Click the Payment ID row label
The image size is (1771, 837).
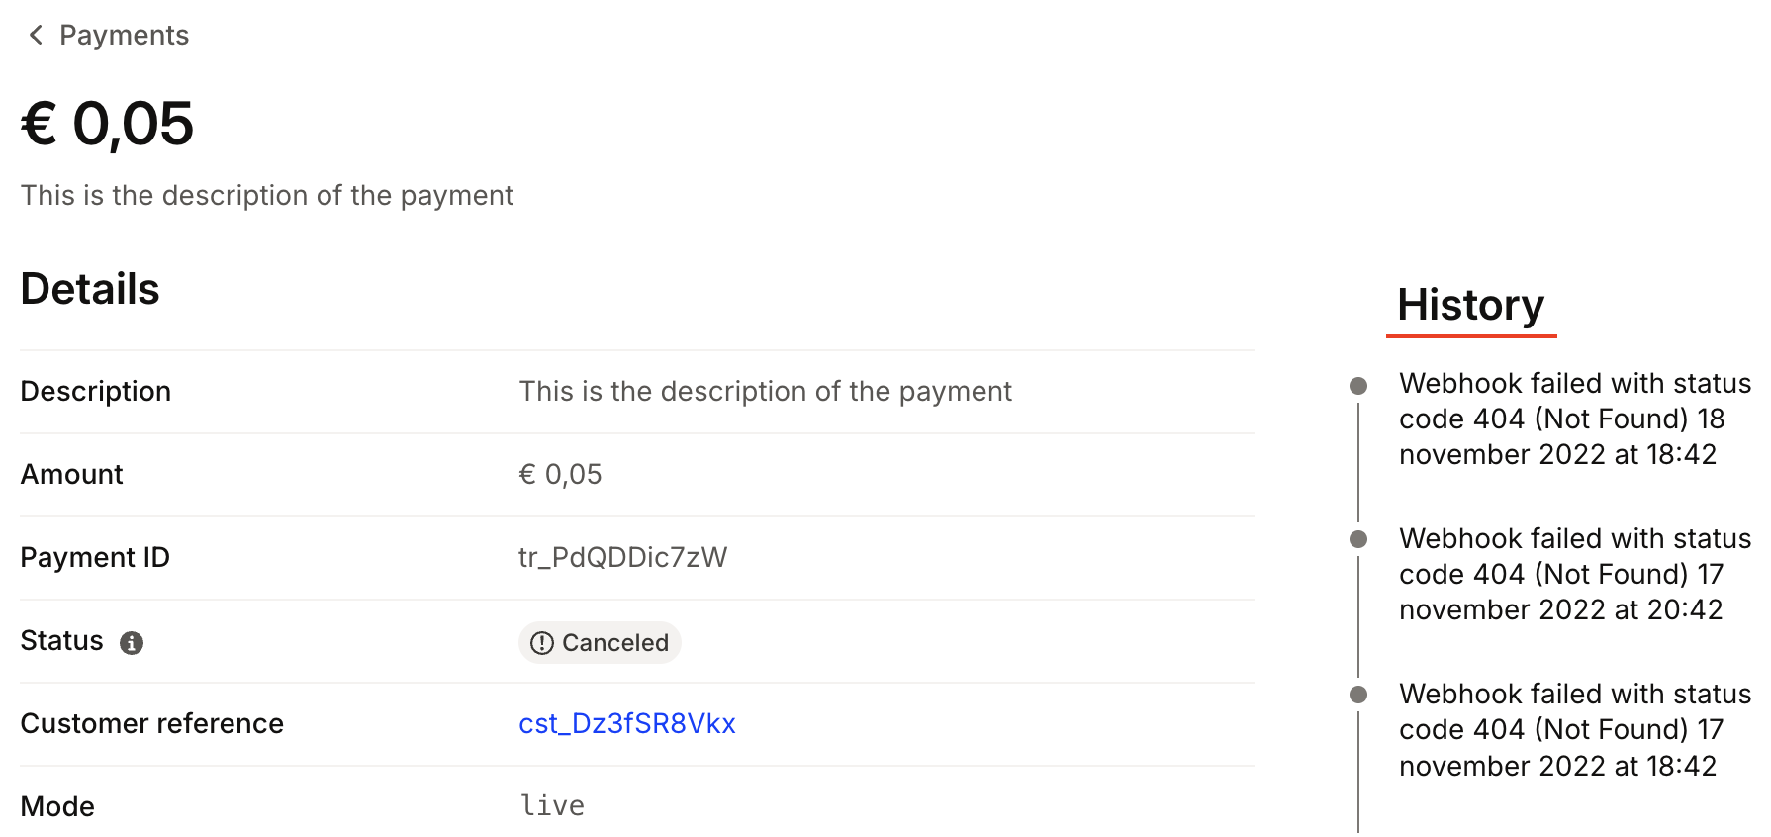tap(95, 558)
